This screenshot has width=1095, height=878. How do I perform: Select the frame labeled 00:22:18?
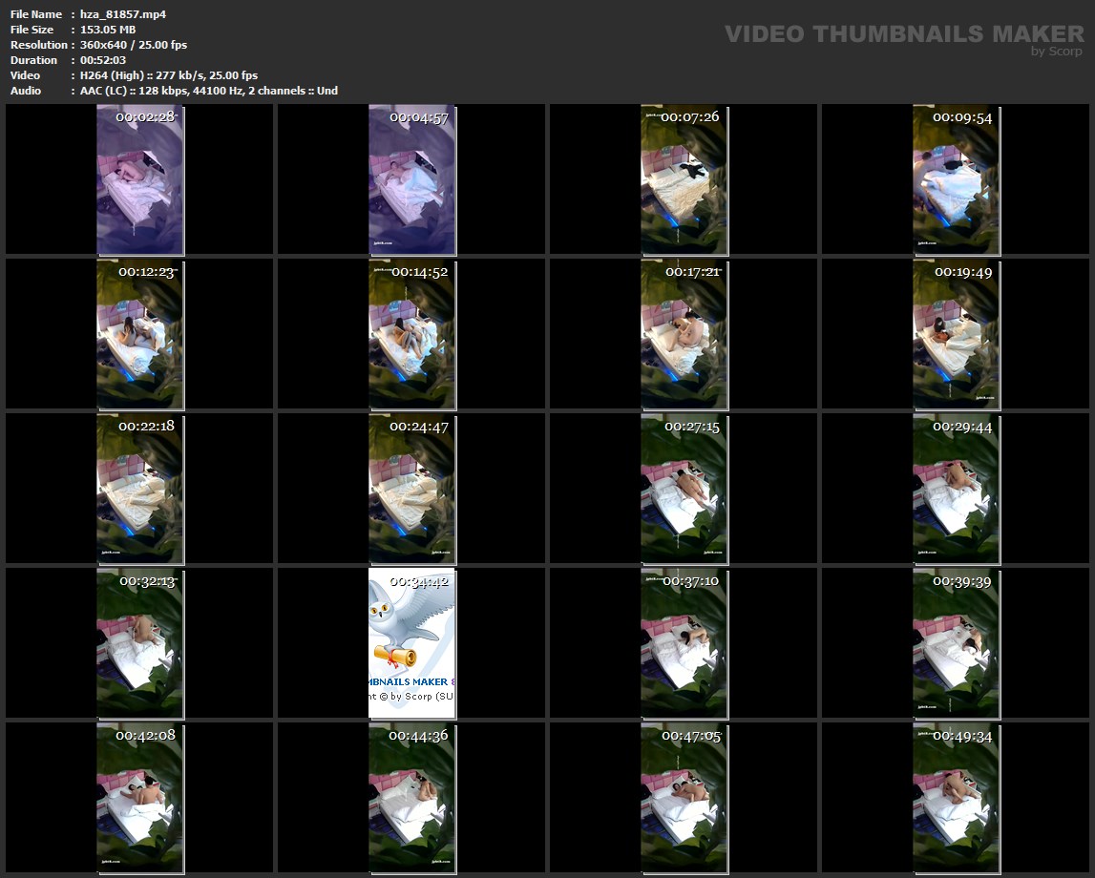coord(140,489)
